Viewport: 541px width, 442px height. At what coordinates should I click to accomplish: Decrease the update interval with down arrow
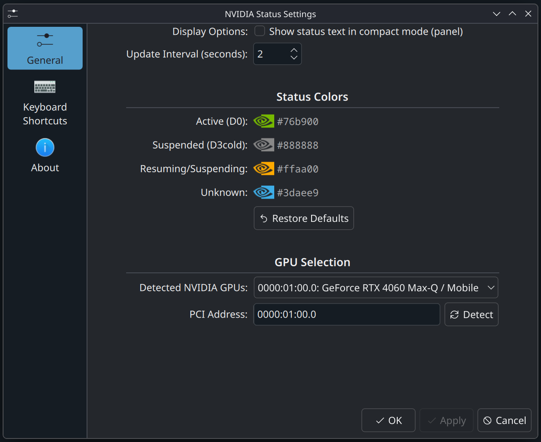coord(294,58)
